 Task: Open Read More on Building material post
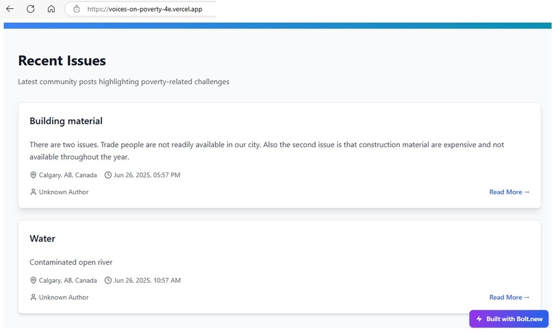coord(510,192)
